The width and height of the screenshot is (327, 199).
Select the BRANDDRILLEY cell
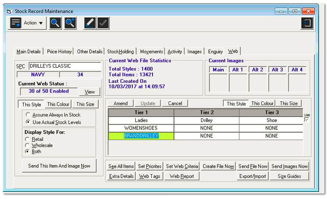pyautogui.click(x=141, y=136)
